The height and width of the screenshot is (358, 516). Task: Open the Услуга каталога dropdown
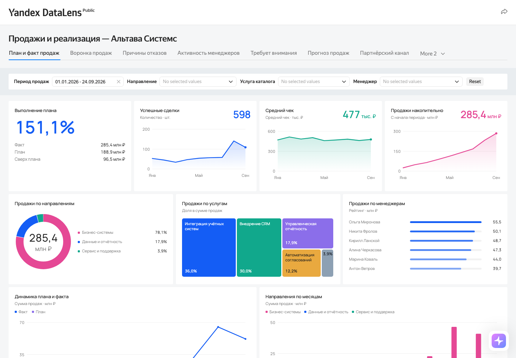(x=314, y=82)
